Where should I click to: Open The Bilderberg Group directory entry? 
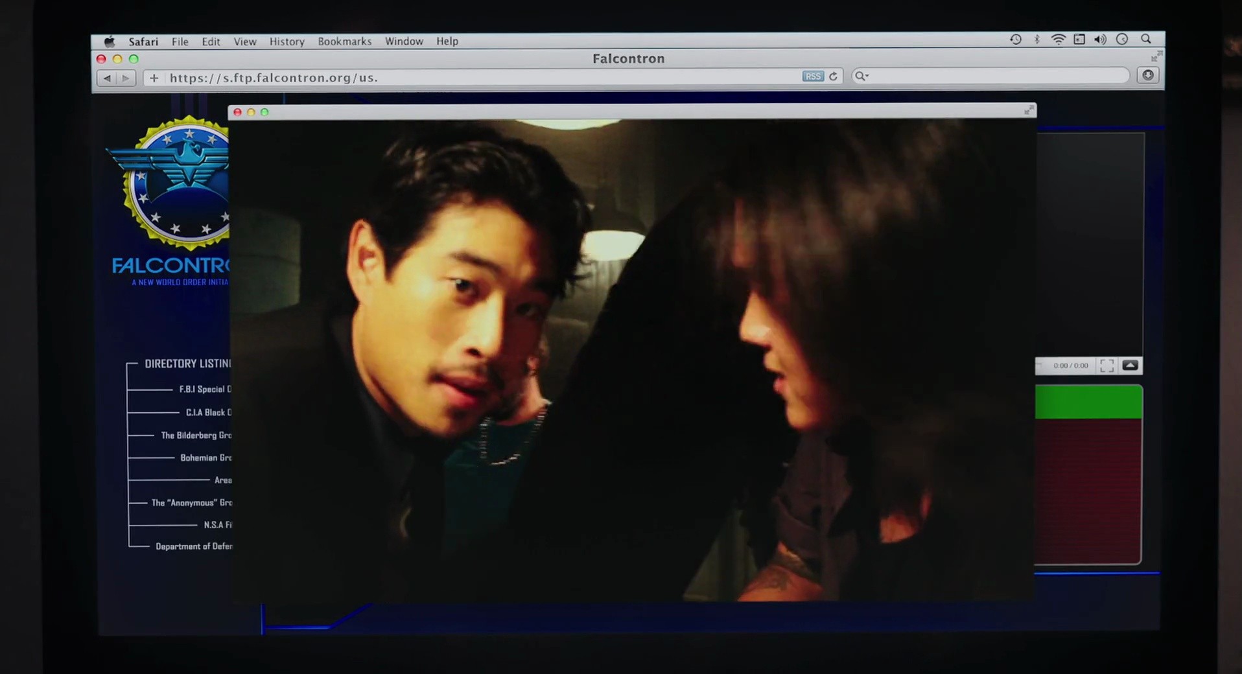196,436
